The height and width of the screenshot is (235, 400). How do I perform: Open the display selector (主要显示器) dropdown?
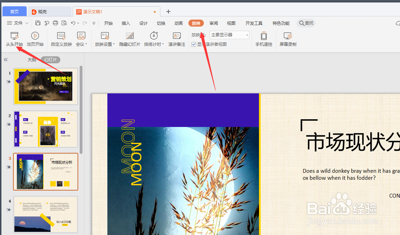point(229,35)
